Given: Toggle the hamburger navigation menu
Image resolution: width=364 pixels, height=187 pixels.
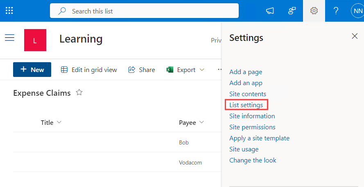Looking at the screenshot, I should 9,38.
